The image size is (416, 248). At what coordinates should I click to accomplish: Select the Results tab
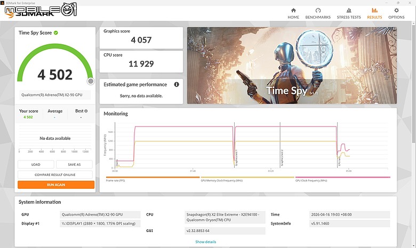374,13
